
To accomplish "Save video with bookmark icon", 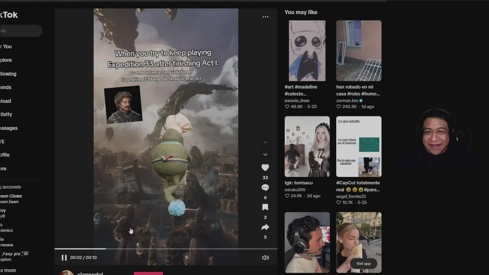I will (x=265, y=207).
